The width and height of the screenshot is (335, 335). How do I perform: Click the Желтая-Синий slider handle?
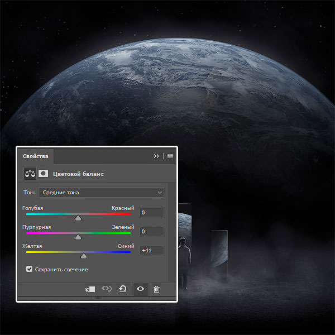(84, 256)
